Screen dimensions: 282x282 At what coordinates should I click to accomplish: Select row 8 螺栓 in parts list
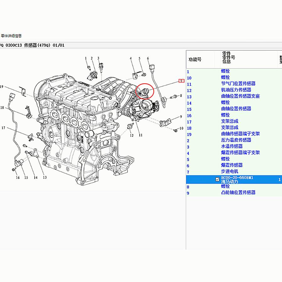[x=234, y=187]
